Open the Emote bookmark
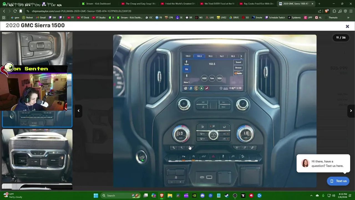This screenshot has width=355, height=200. (257, 17)
